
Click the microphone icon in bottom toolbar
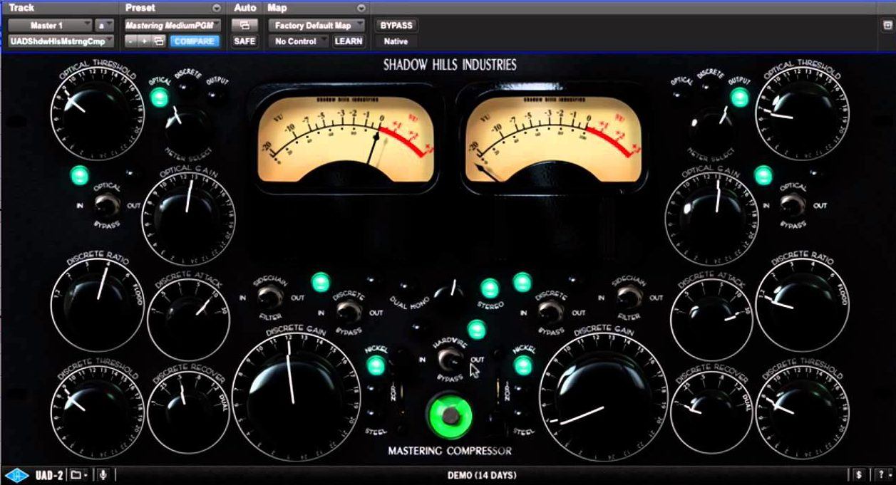click(103, 475)
